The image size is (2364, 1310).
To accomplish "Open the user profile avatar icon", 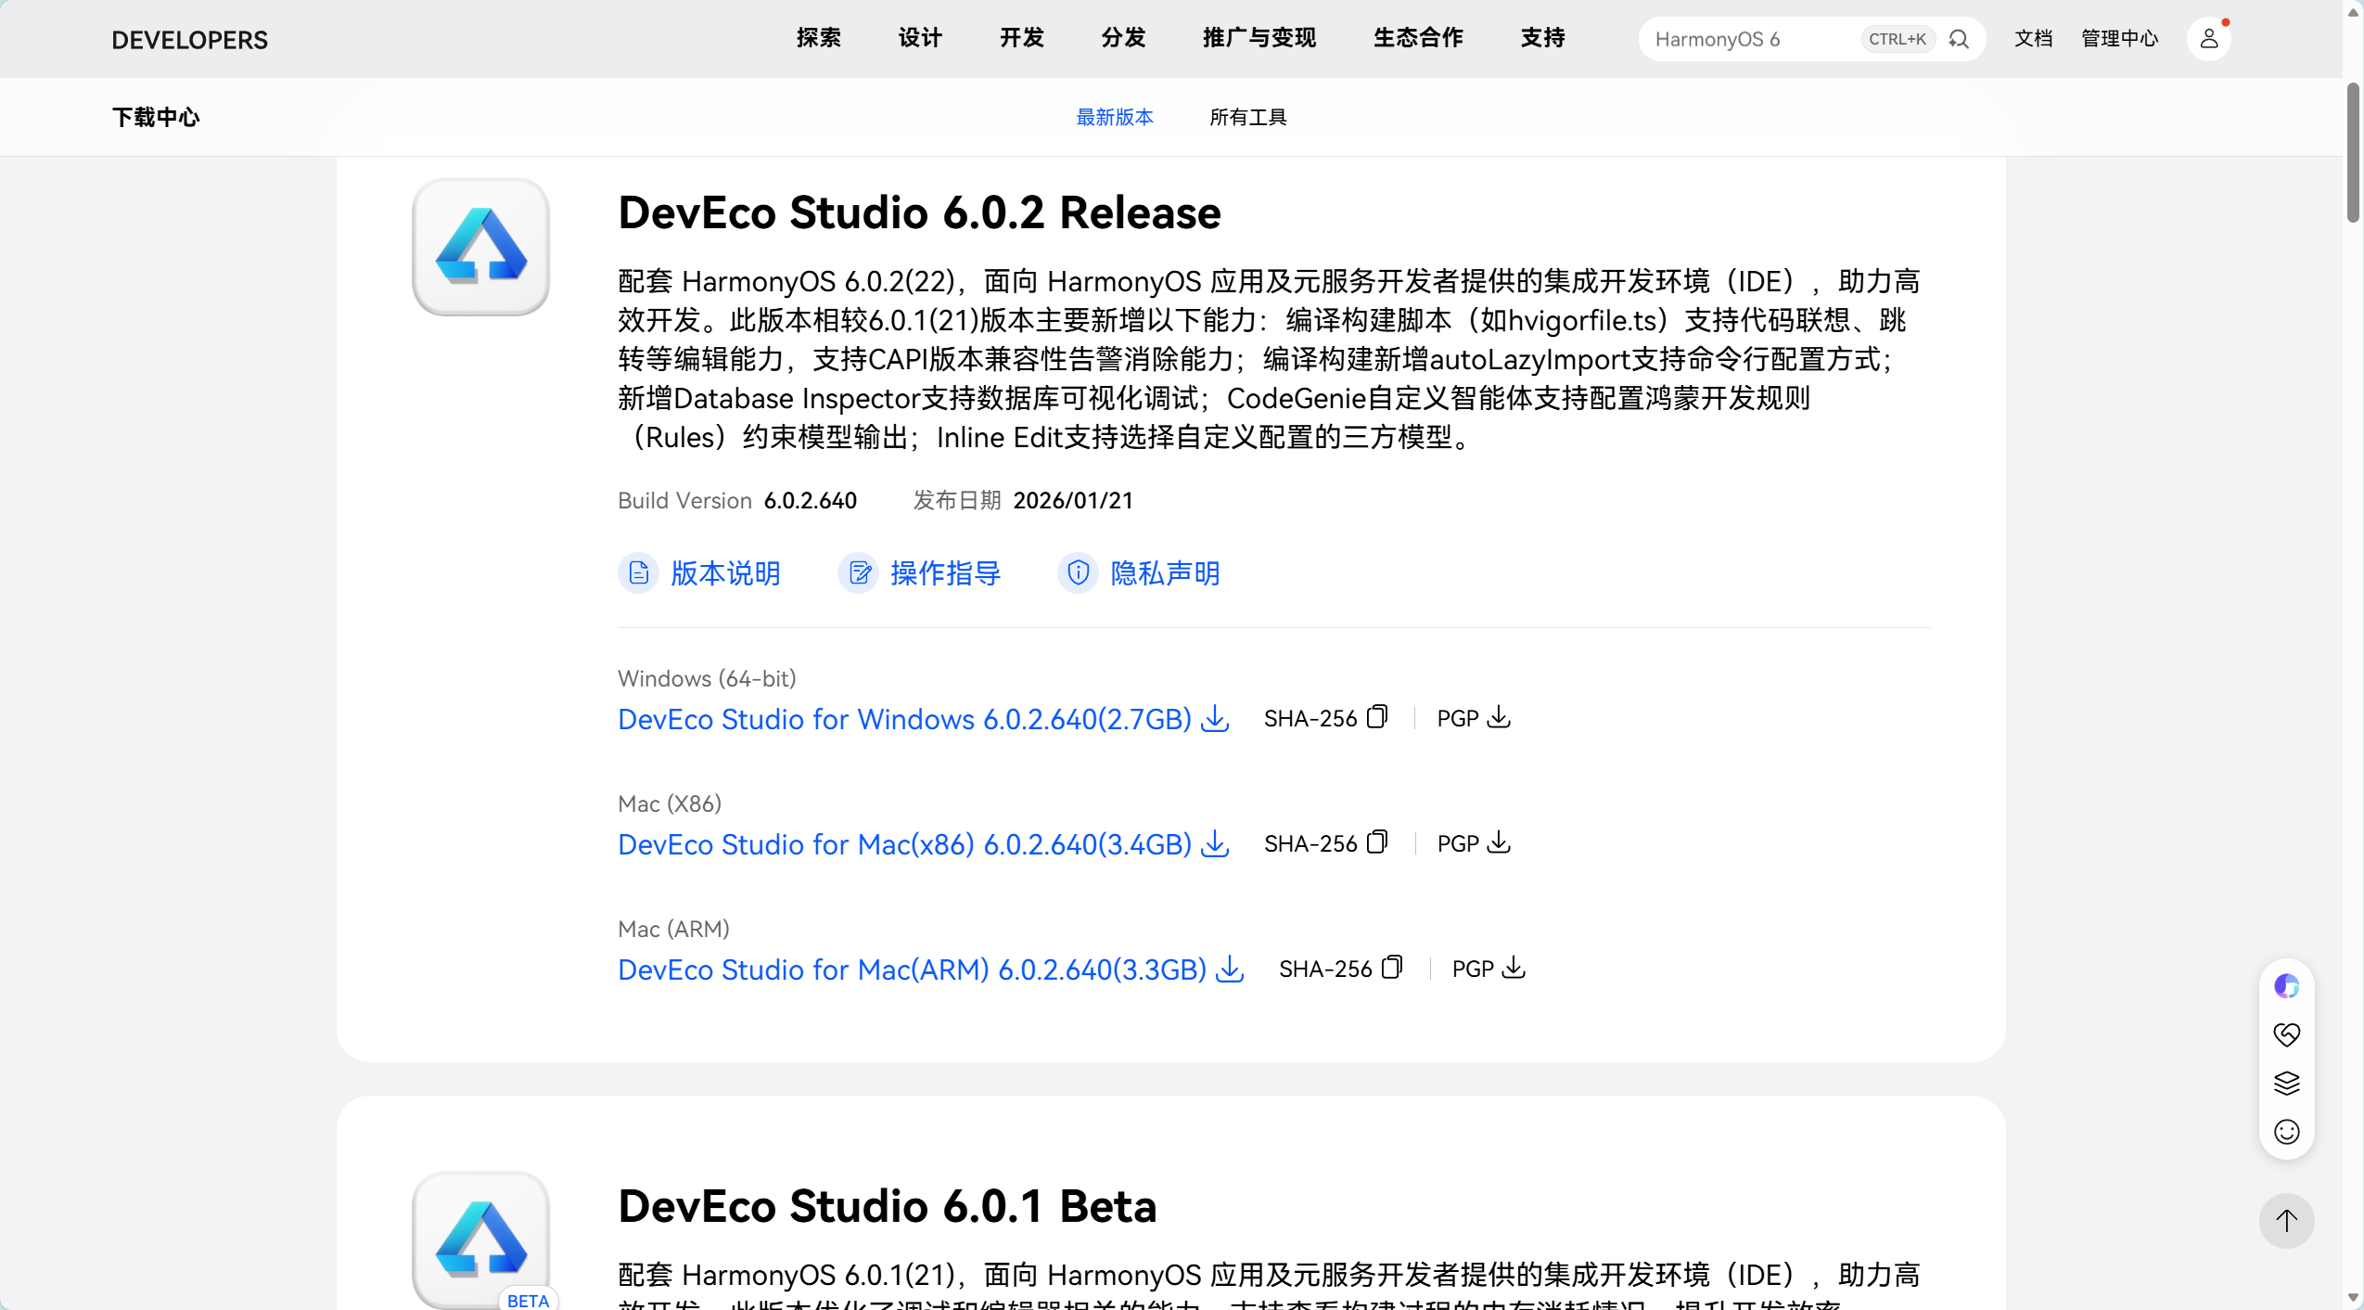I will point(2208,39).
